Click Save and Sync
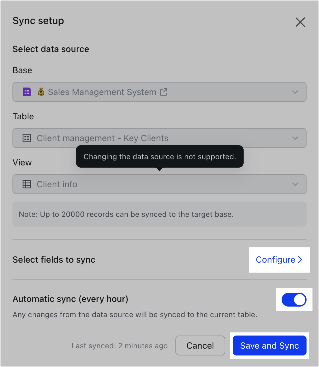The height and width of the screenshot is (367, 319). [x=269, y=346]
